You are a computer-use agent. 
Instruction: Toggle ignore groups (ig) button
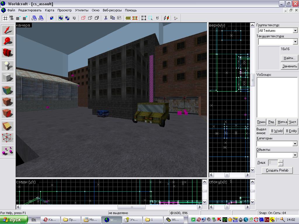click(x=74, y=18)
